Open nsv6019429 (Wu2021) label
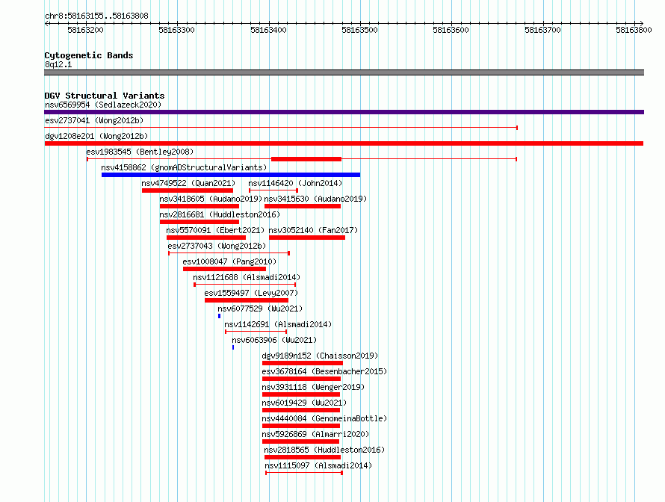This screenshot has width=665, height=502. [304, 403]
